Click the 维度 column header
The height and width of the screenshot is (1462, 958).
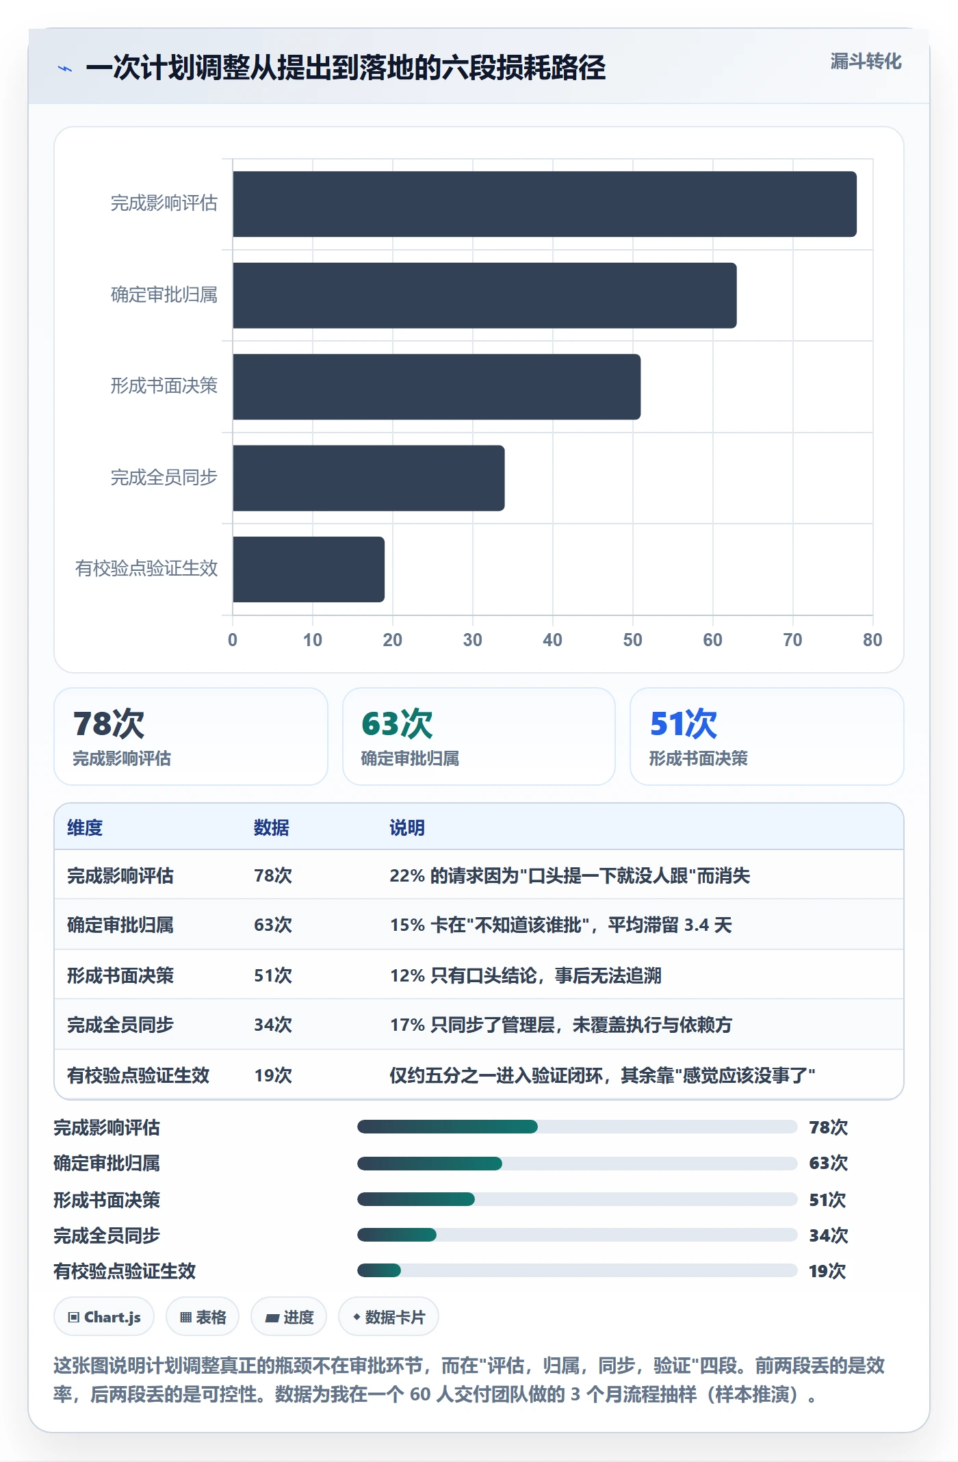point(85,828)
